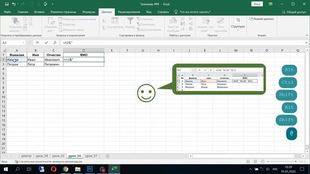Open the Undo history dropdown arrow
310x174 pixels.
click(17, 4)
